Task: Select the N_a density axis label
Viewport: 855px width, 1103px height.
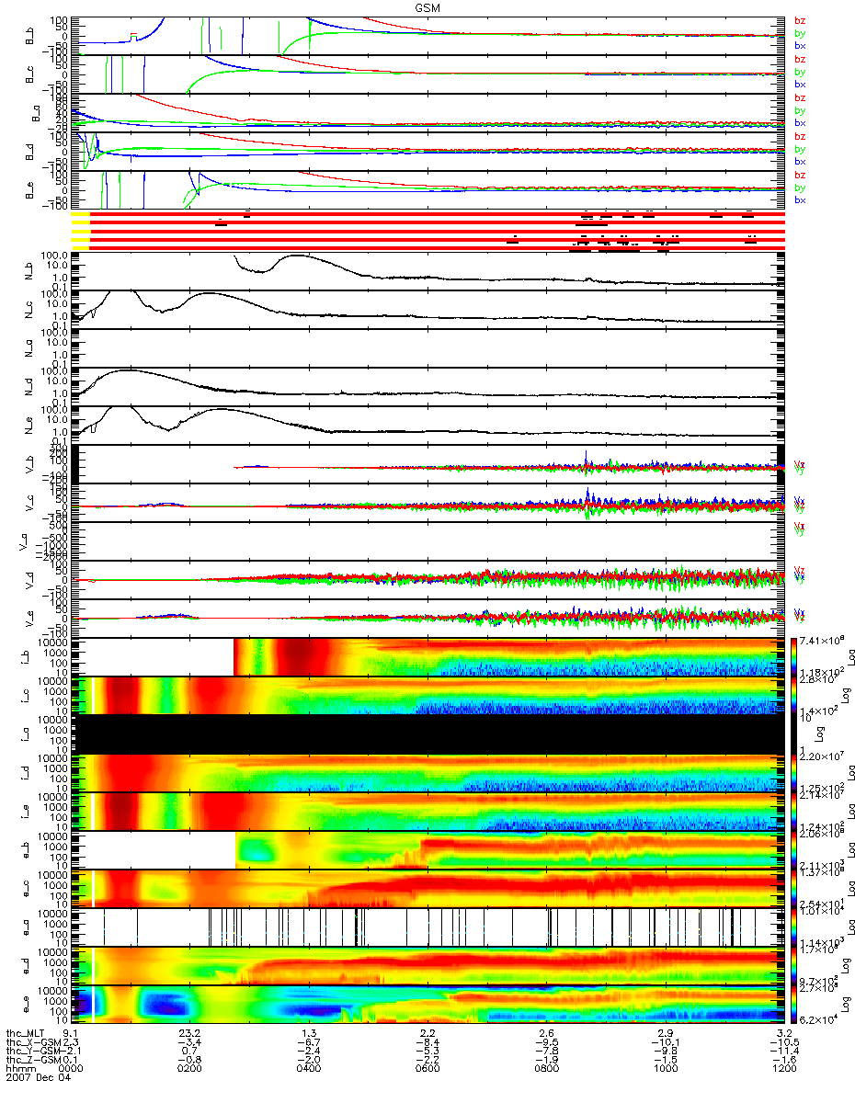Action: coord(28,347)
